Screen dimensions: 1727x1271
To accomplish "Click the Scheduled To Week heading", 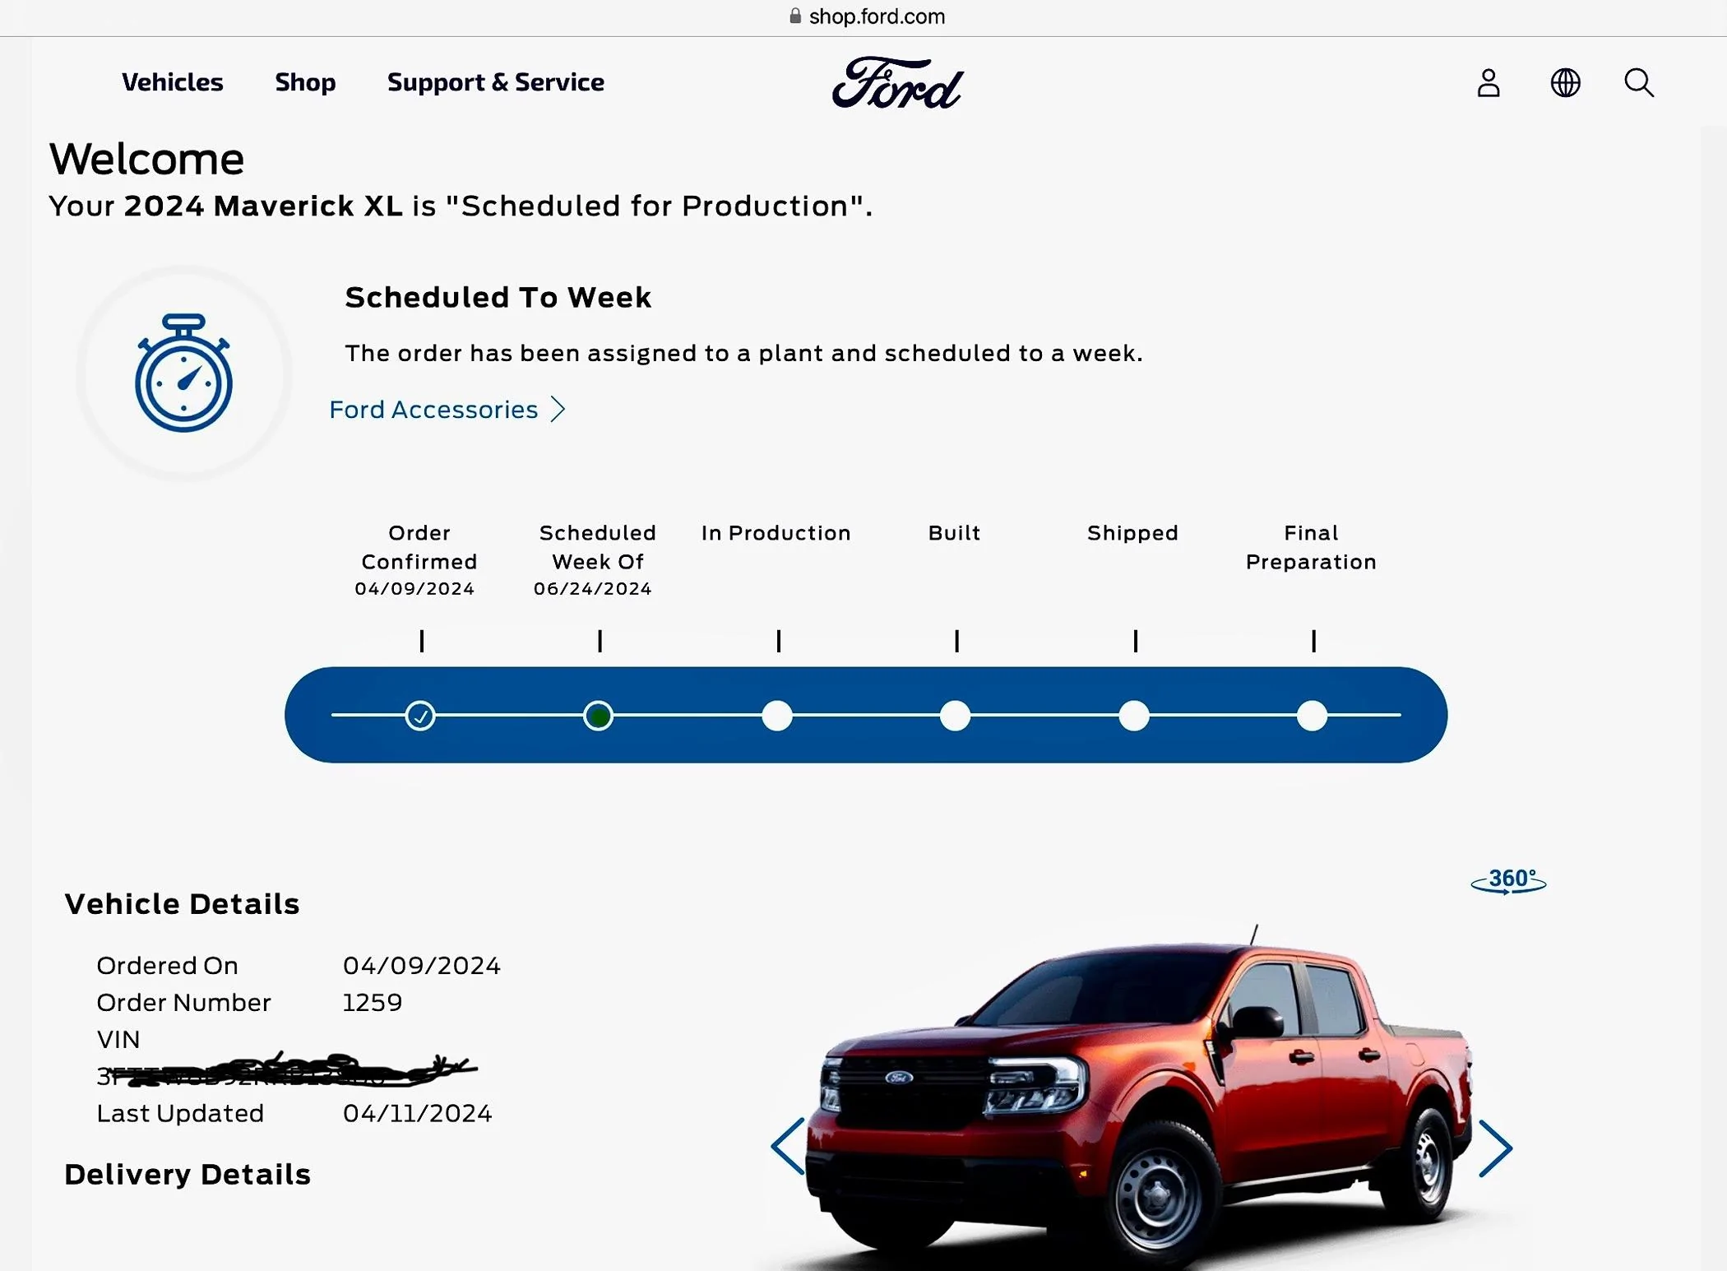I will [x=498, y=297].
